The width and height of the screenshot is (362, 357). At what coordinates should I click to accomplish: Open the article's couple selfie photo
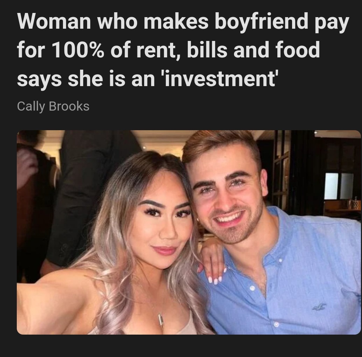189,232
